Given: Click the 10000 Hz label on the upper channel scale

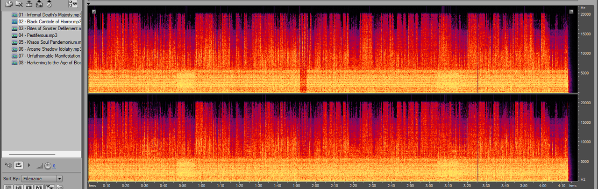Looking at the screenshot, I should (x=586, y=53).
